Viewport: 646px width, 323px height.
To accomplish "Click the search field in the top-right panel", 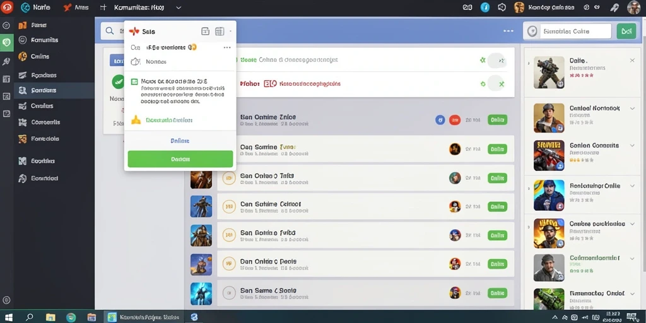I will tap(567, 32).
